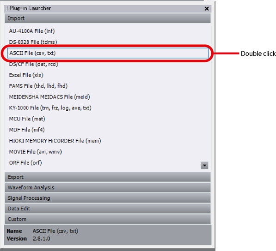Expand the Custom section
The image size is (276, 251).
tap(108, 219)
